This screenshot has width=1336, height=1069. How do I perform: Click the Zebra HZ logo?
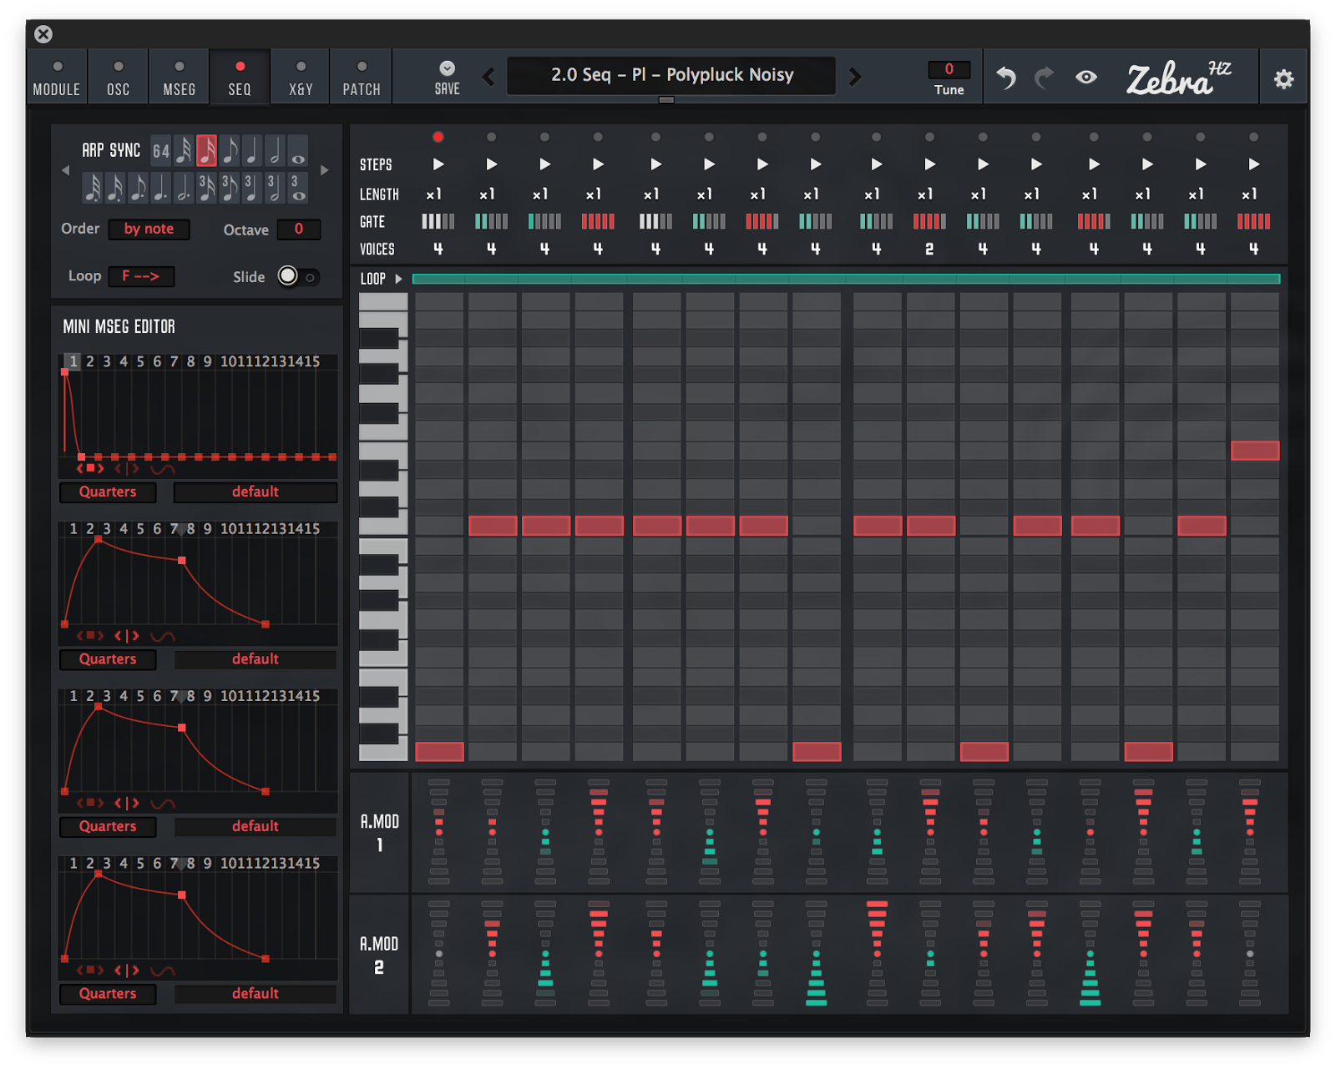point(1179,78)
